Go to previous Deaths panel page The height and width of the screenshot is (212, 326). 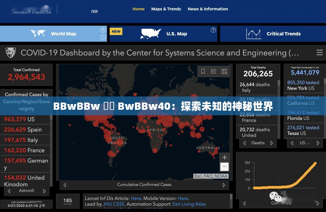coord(244,143)
